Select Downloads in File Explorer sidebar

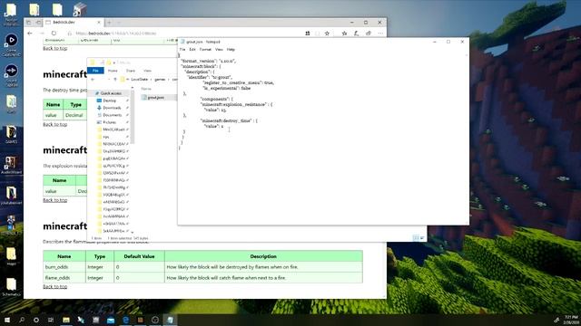(112, 108)
